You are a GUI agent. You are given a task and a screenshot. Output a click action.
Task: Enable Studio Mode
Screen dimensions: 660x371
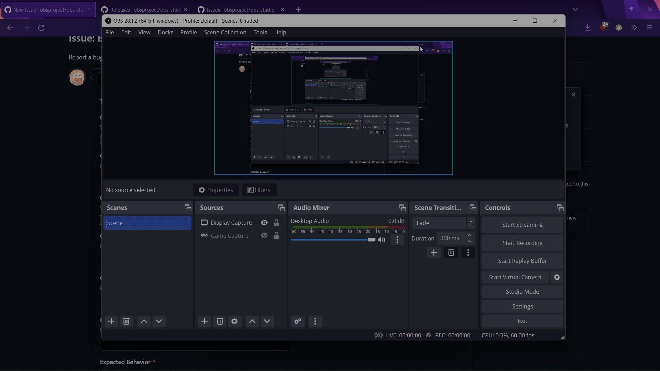pyautogui.click(x=522, y=292)
